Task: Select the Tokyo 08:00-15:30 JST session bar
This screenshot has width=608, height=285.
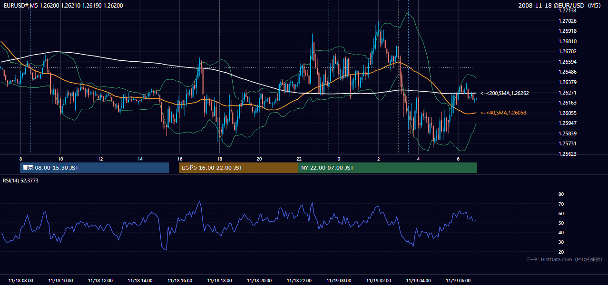Action: tap(95, 168)
